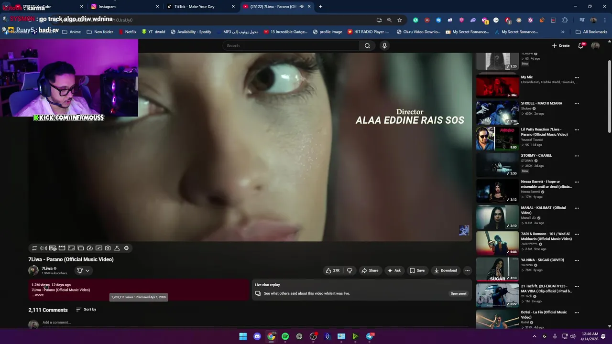The height and width of the screenshot is (344, 612).
Task: Click the Windows Start button
Action: (243, 336)
